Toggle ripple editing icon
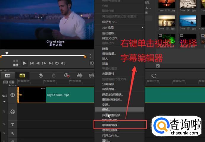The width and height of the screenshot is (205, 142). click(4, 96)
